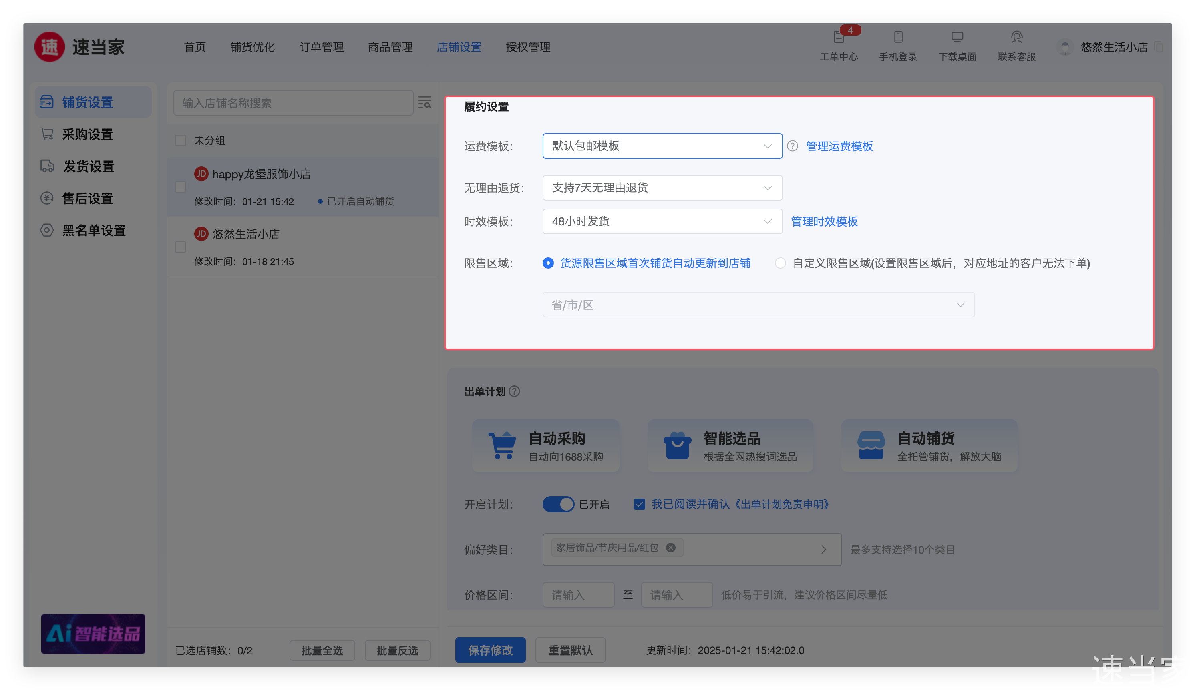Uncheck the 出单计划免责申明 agreement checkbox
1195x690 pixels.
(x=639, y=504)
